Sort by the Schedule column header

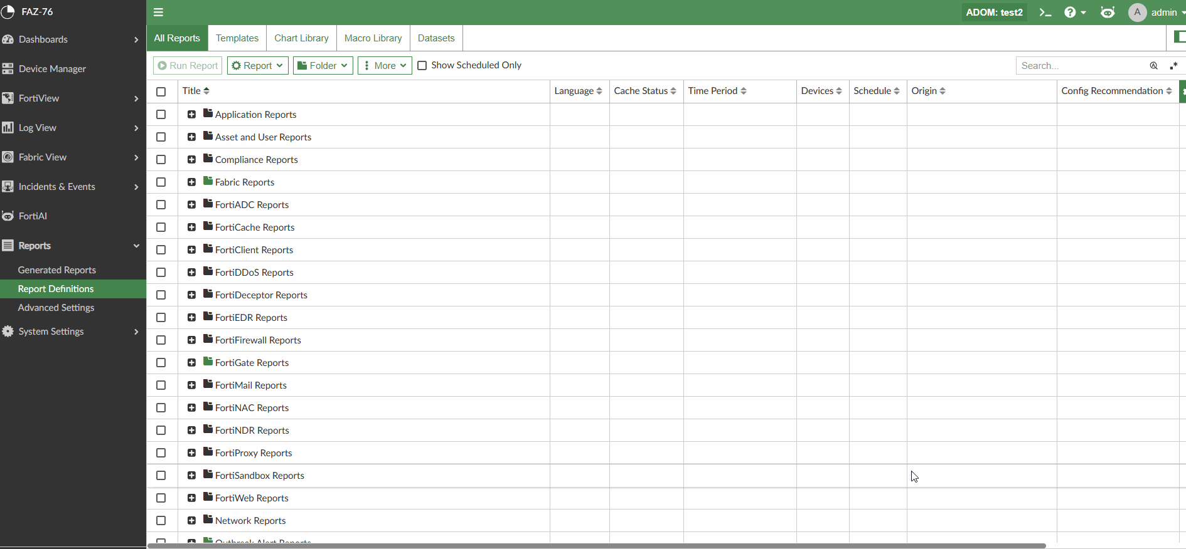click(x=877, y=91)
